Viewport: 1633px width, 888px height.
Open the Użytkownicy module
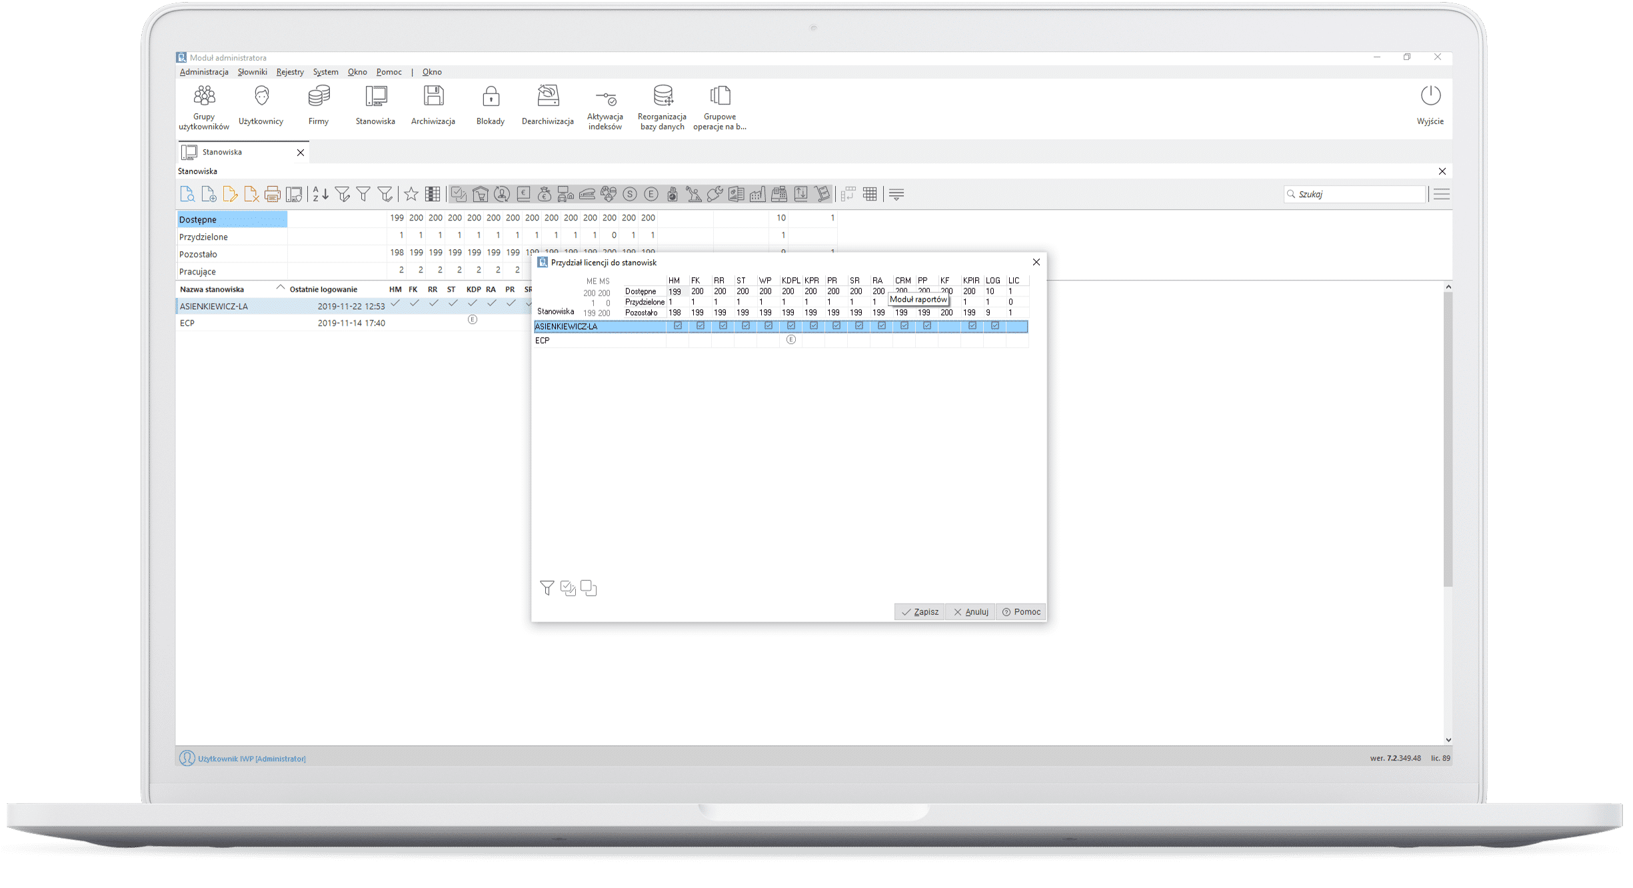[x=261, y=107]
